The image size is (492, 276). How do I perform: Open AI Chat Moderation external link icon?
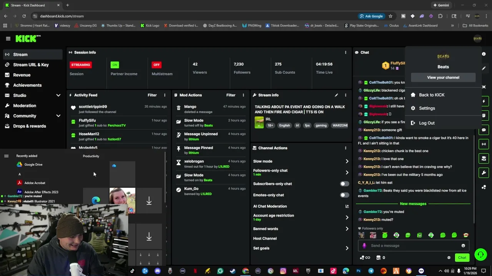347,206
